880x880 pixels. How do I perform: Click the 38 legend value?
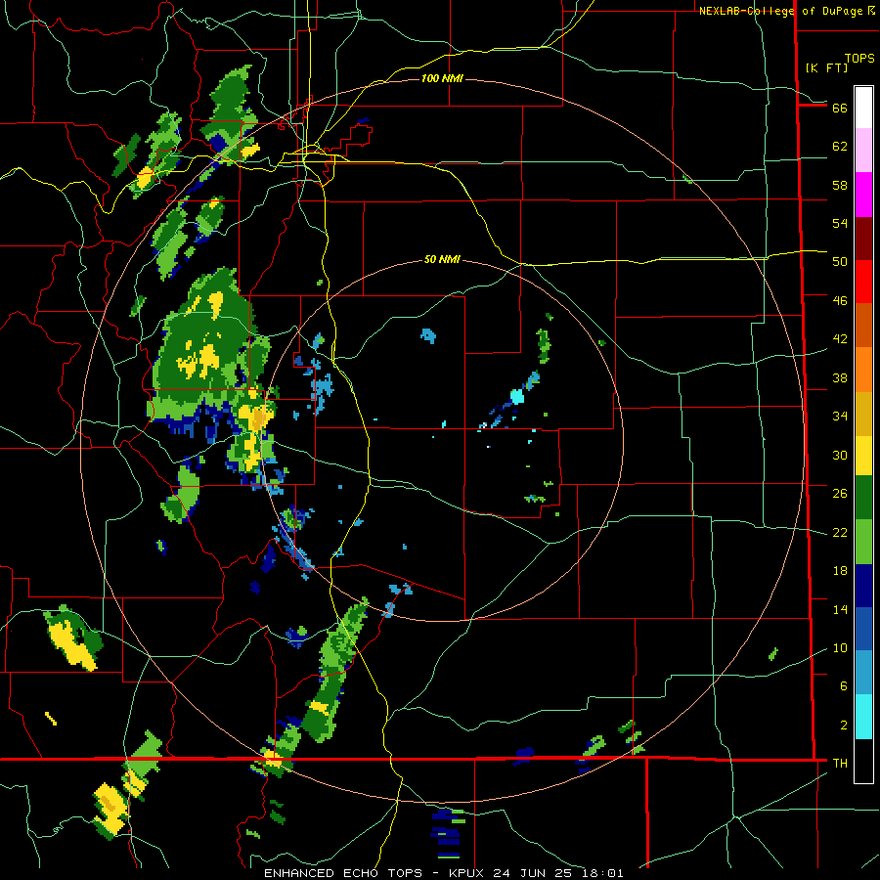(840, 378)
